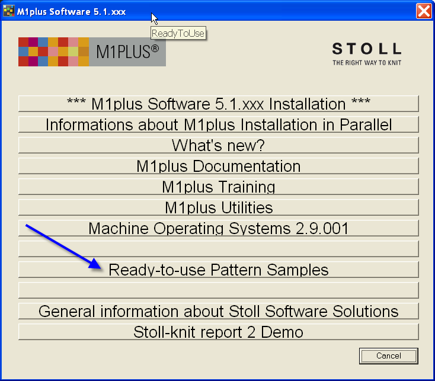Start the M1plus Software 5.1.xxx Installation
This screenshot has height=381, width=435.
click(218, 104)
